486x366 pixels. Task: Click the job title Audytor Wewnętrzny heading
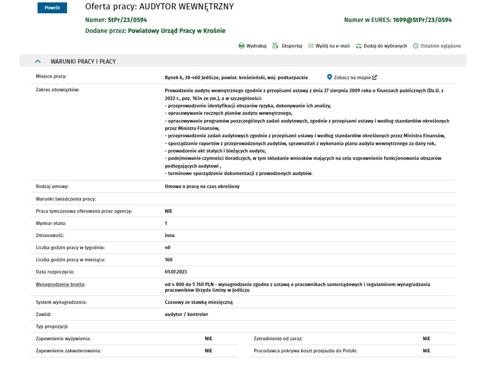click(x=187, y=7)
